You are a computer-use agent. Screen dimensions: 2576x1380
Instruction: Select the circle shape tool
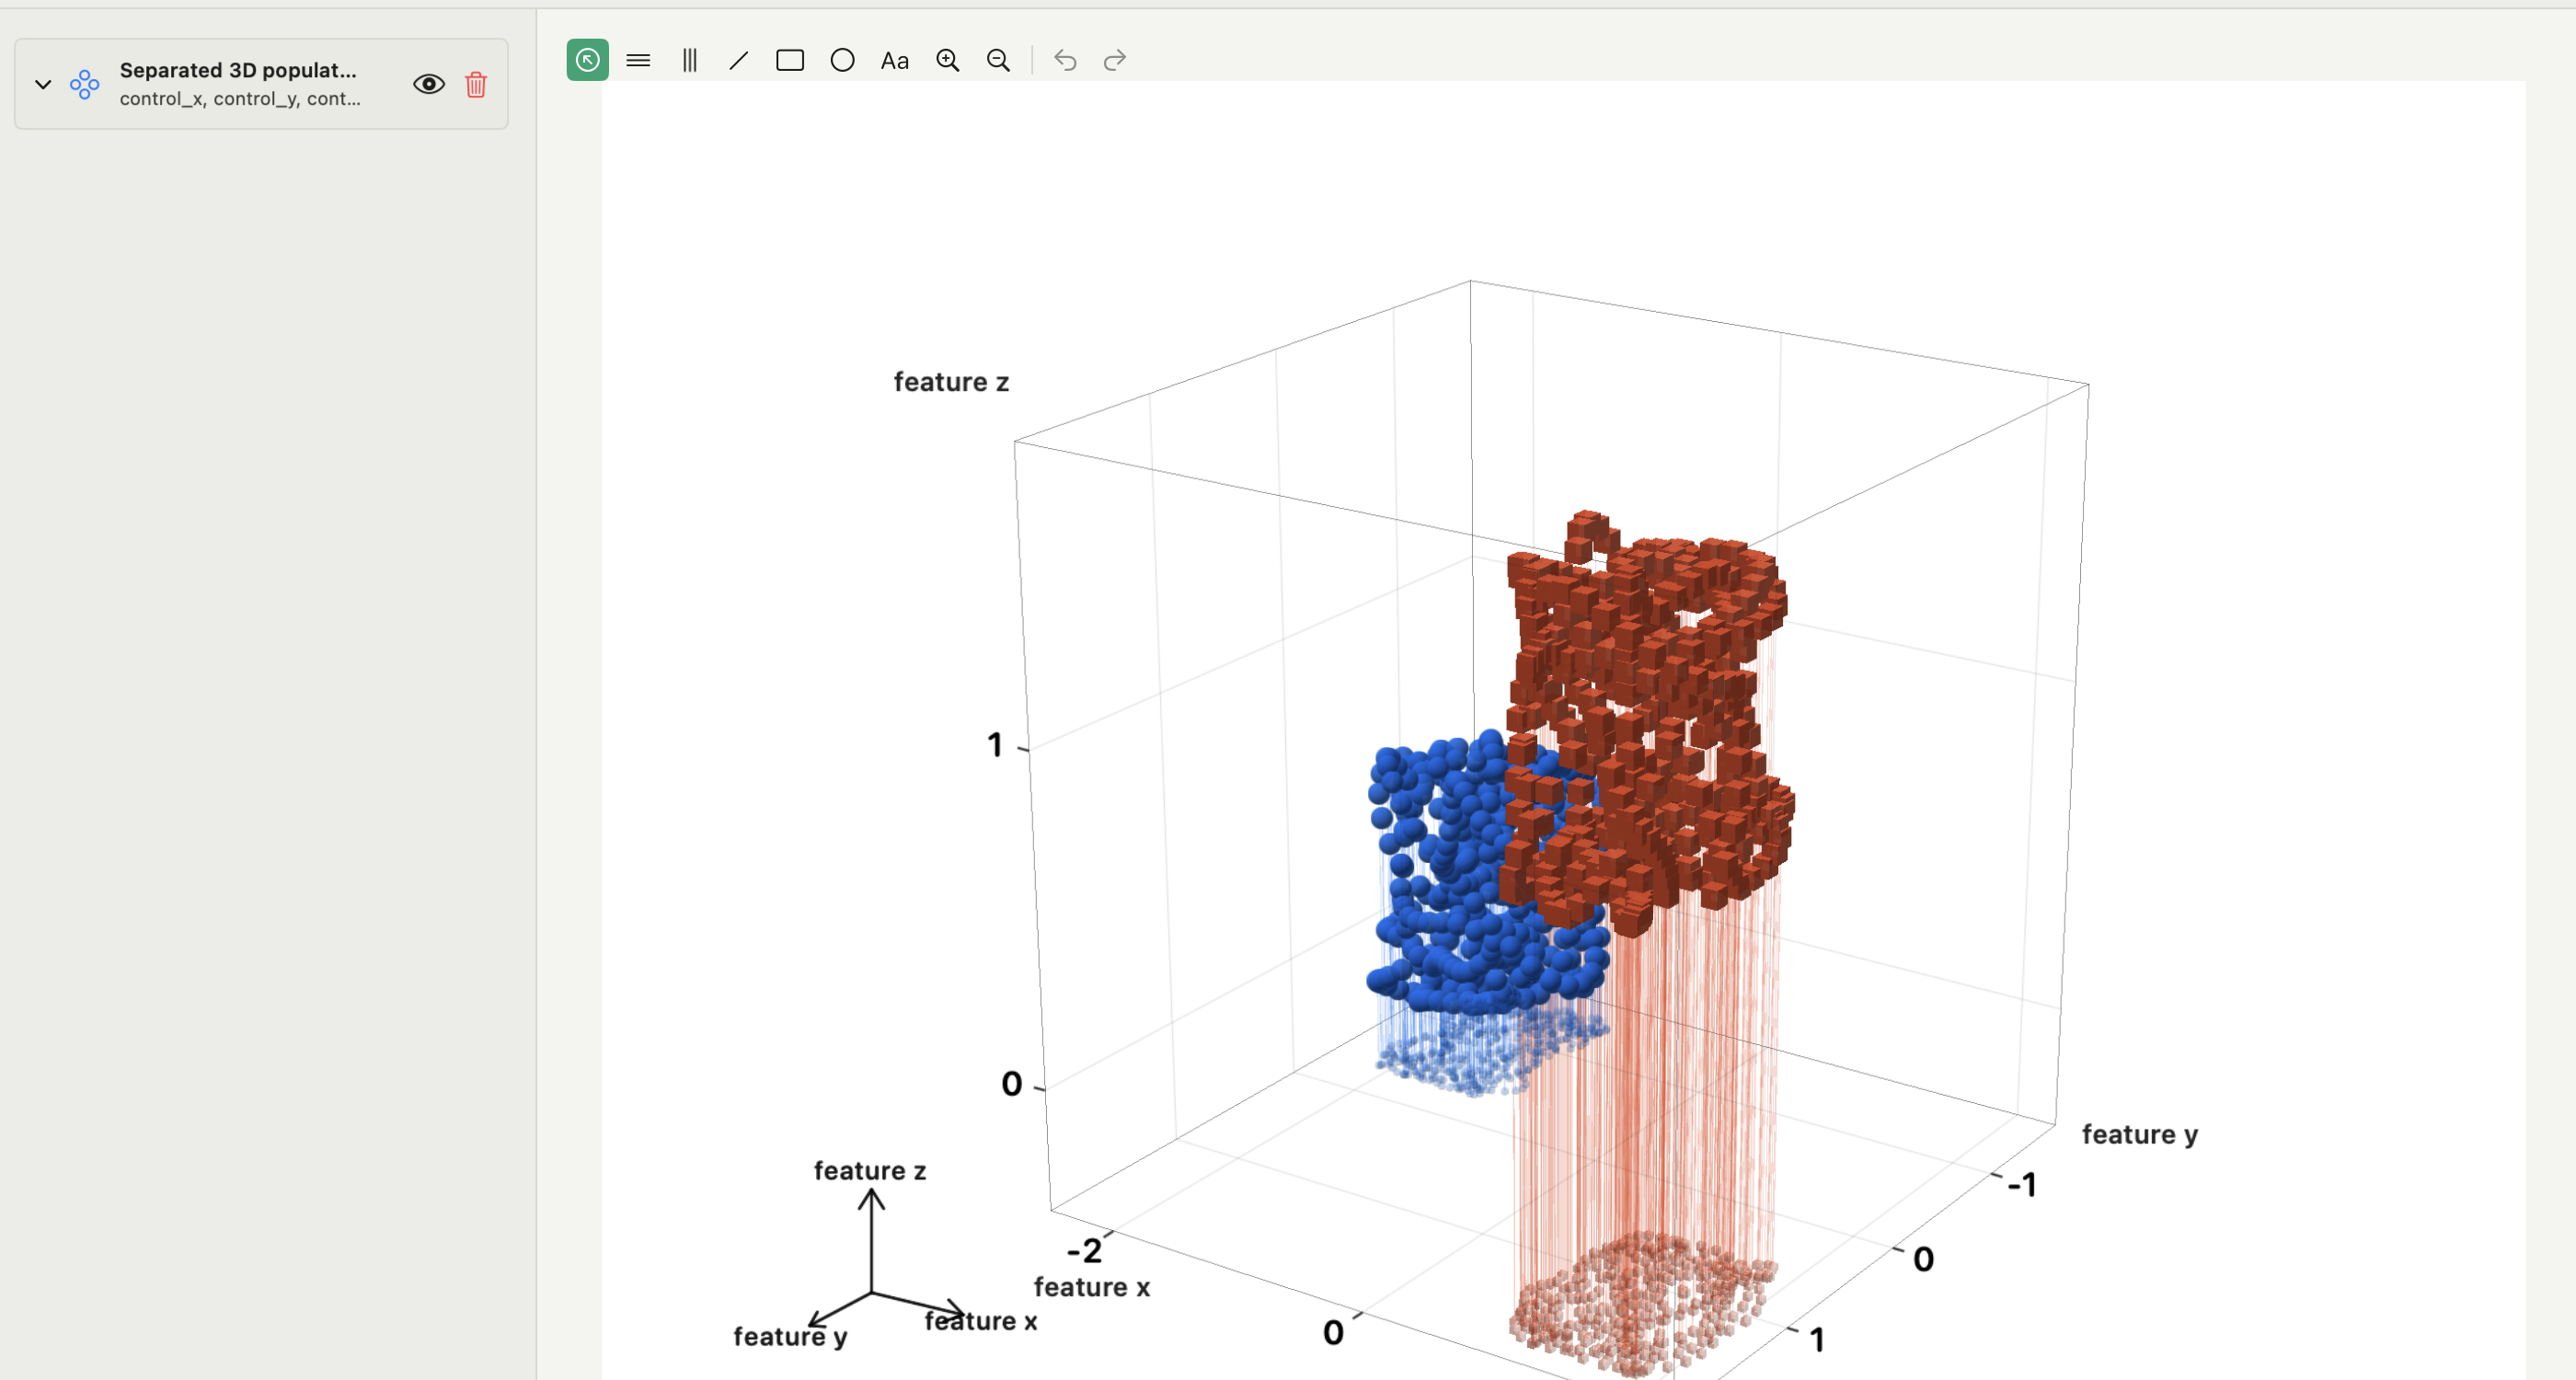842,61
